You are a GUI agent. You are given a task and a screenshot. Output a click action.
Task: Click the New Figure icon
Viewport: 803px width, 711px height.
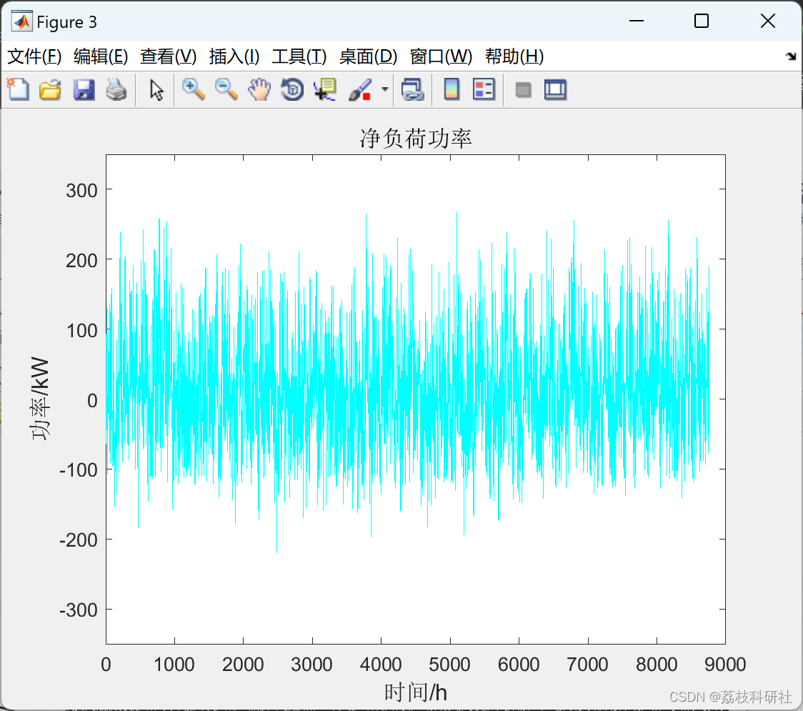18,89
